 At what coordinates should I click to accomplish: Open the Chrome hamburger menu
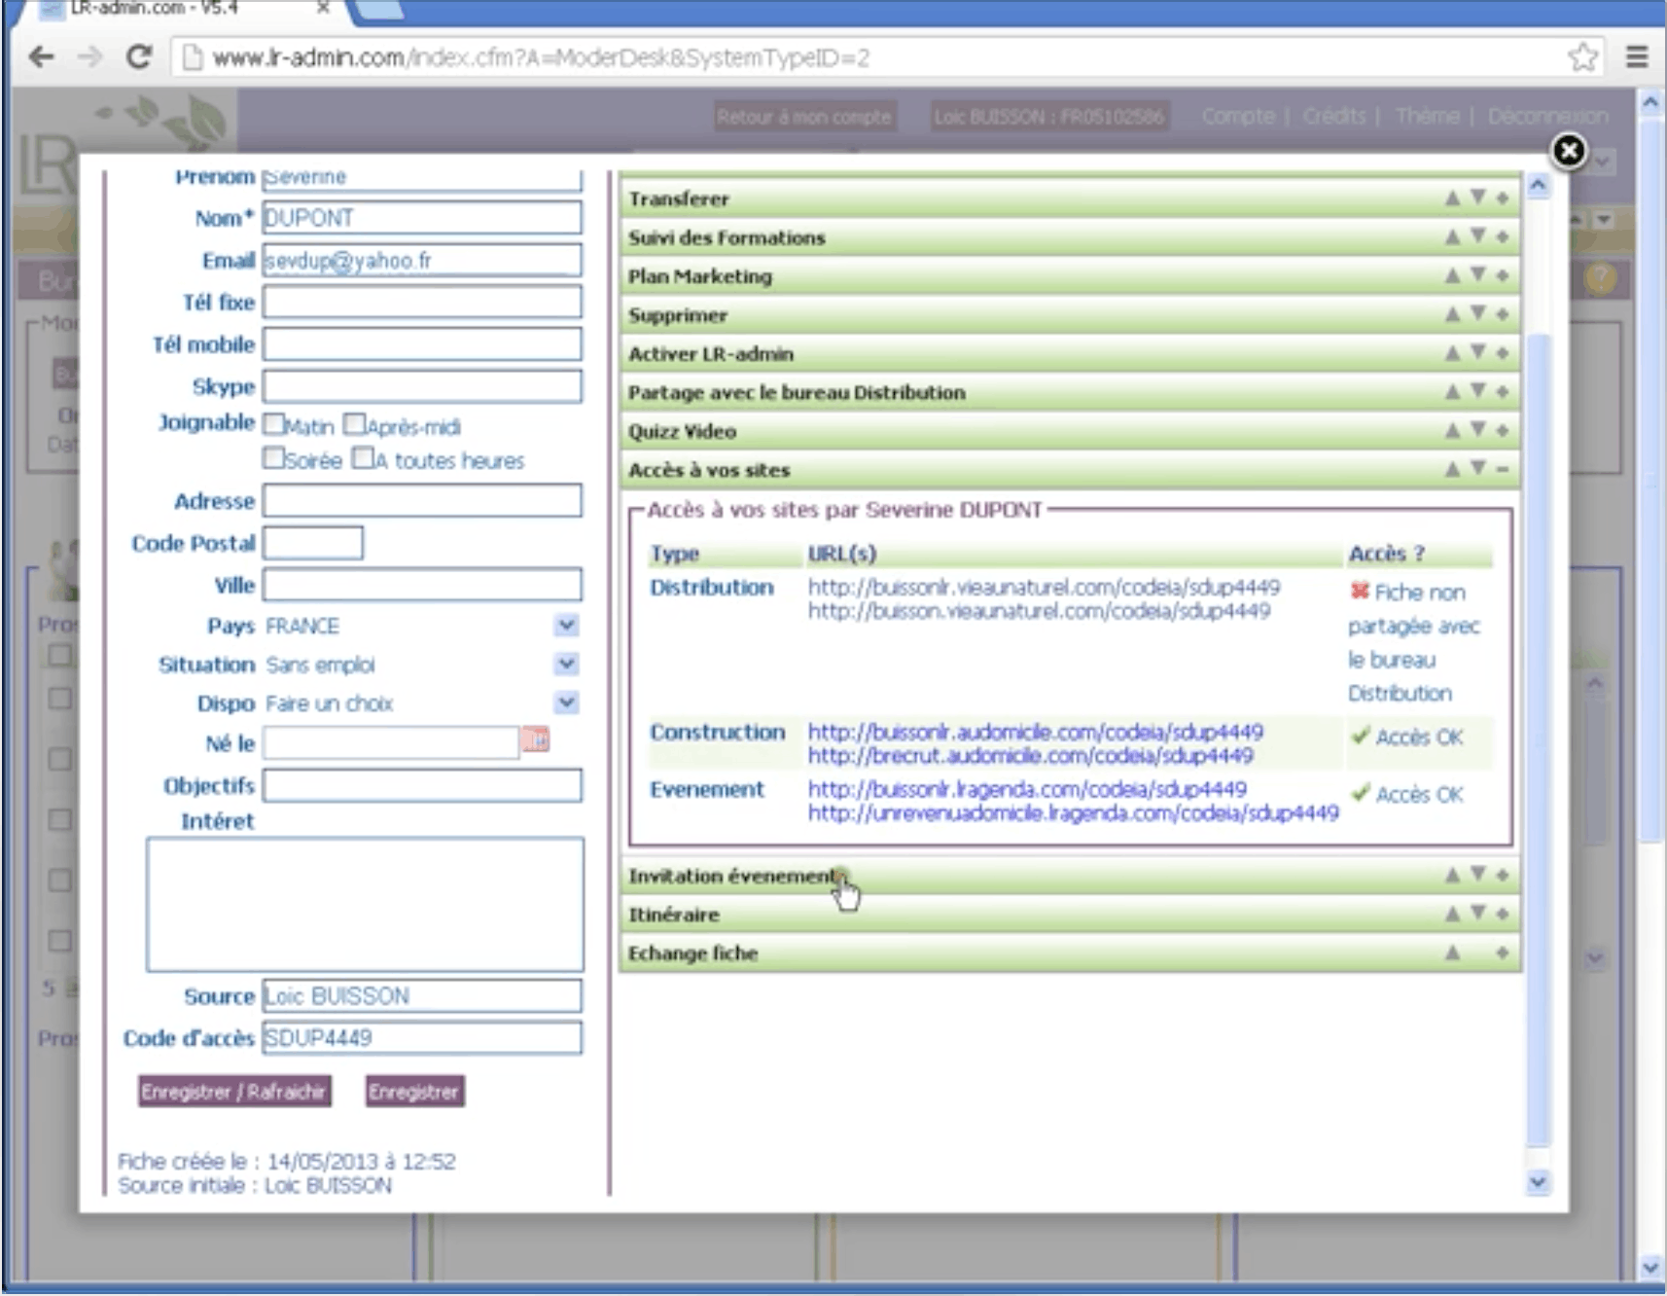pos(1637,57)
